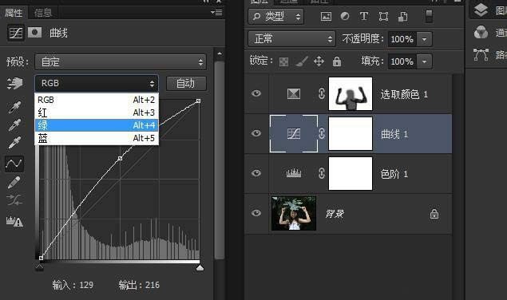The image size is (507, 300).
Task: Click the mask icon next to Curves
Action: pyautogui.click(x=34, y=33)
